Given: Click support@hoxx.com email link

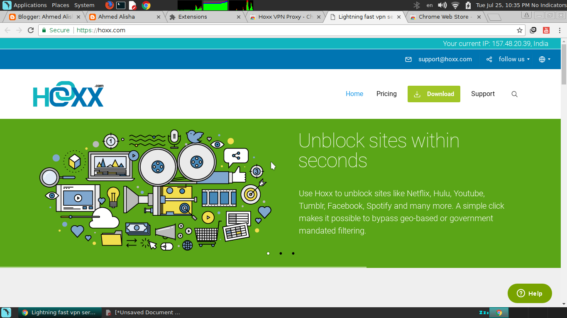Looking at the screenshot, I should 445,59.
